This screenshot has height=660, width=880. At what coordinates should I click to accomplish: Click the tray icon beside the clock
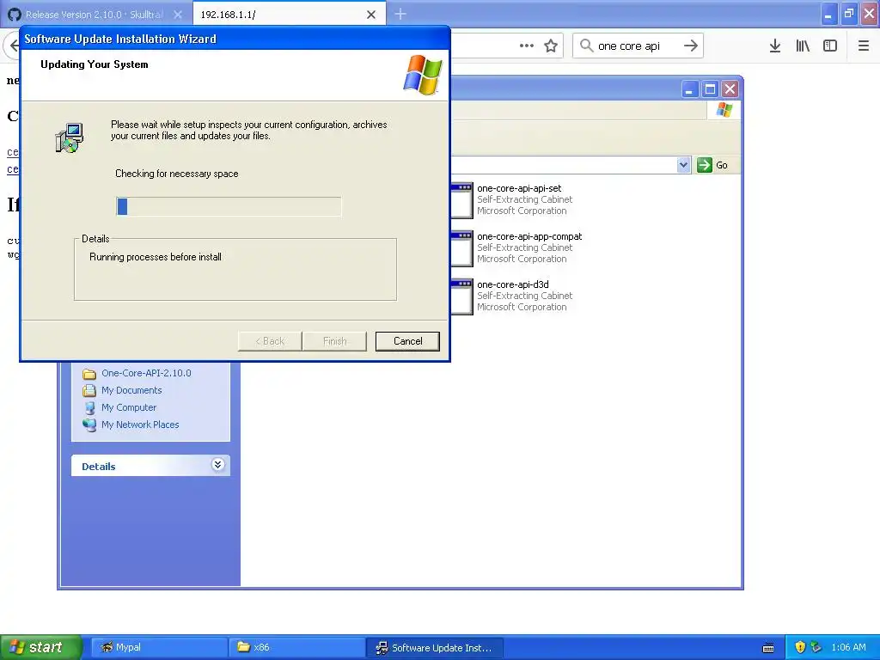(816, 647)
